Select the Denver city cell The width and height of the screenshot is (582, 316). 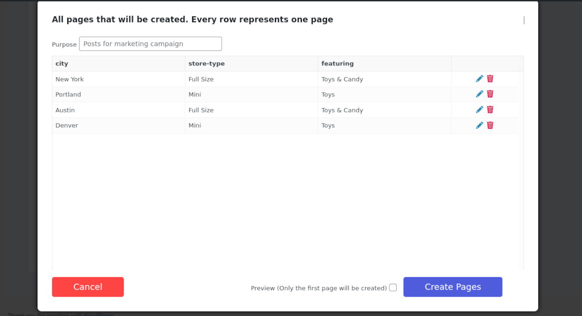click(118, 126)
